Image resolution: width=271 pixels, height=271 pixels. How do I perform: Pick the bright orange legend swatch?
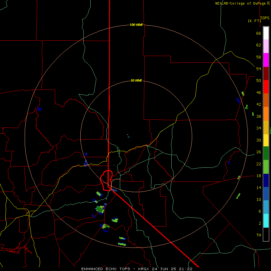coord(266,114)
